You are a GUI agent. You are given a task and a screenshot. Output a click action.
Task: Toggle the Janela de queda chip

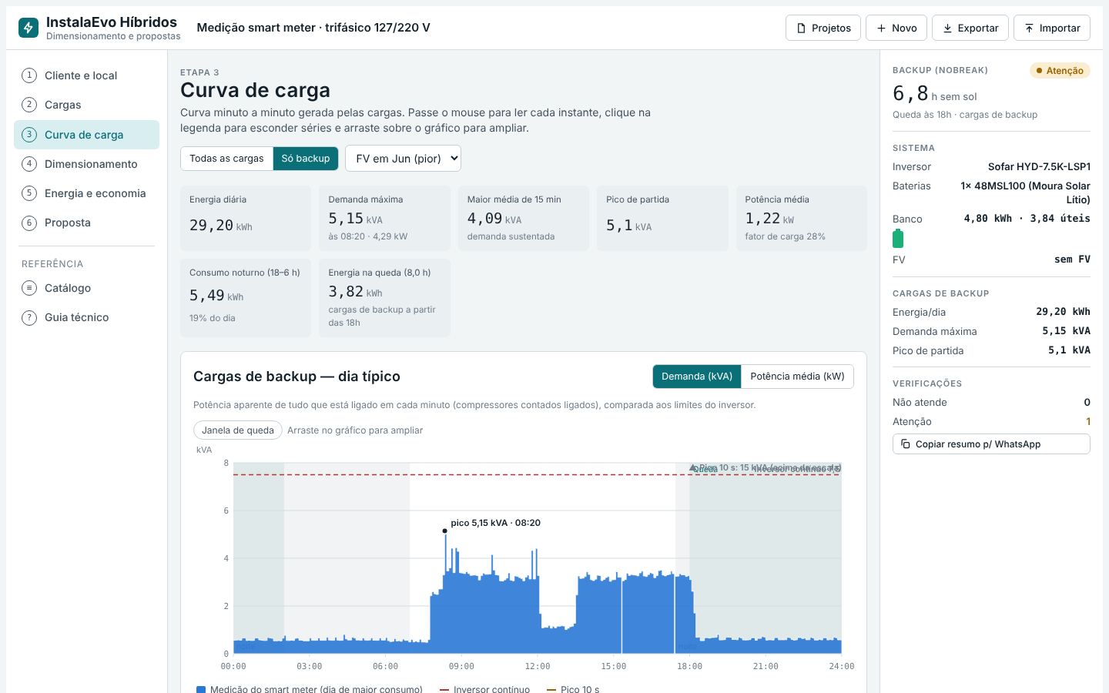click(x=238, y=430)
